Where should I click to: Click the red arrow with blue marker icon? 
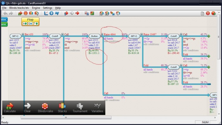(x=66, y=13)
